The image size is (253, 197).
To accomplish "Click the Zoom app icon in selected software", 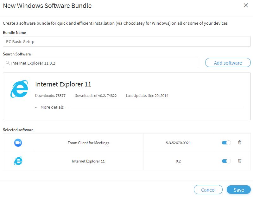I will (18, 143).
